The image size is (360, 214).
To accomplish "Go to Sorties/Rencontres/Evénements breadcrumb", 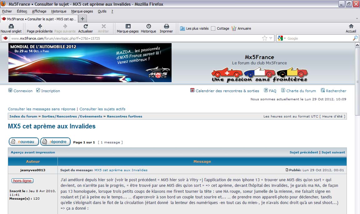I will 72,117.
